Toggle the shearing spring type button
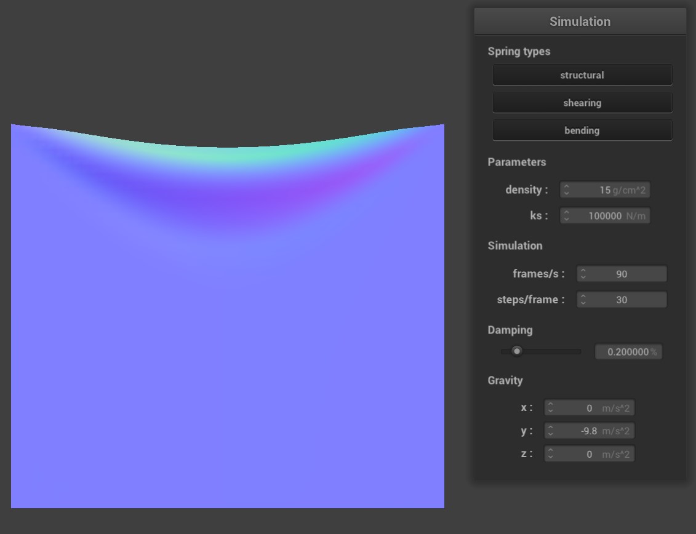The width and height of the screenshot is (696, 534). click(x=582, y=103)
